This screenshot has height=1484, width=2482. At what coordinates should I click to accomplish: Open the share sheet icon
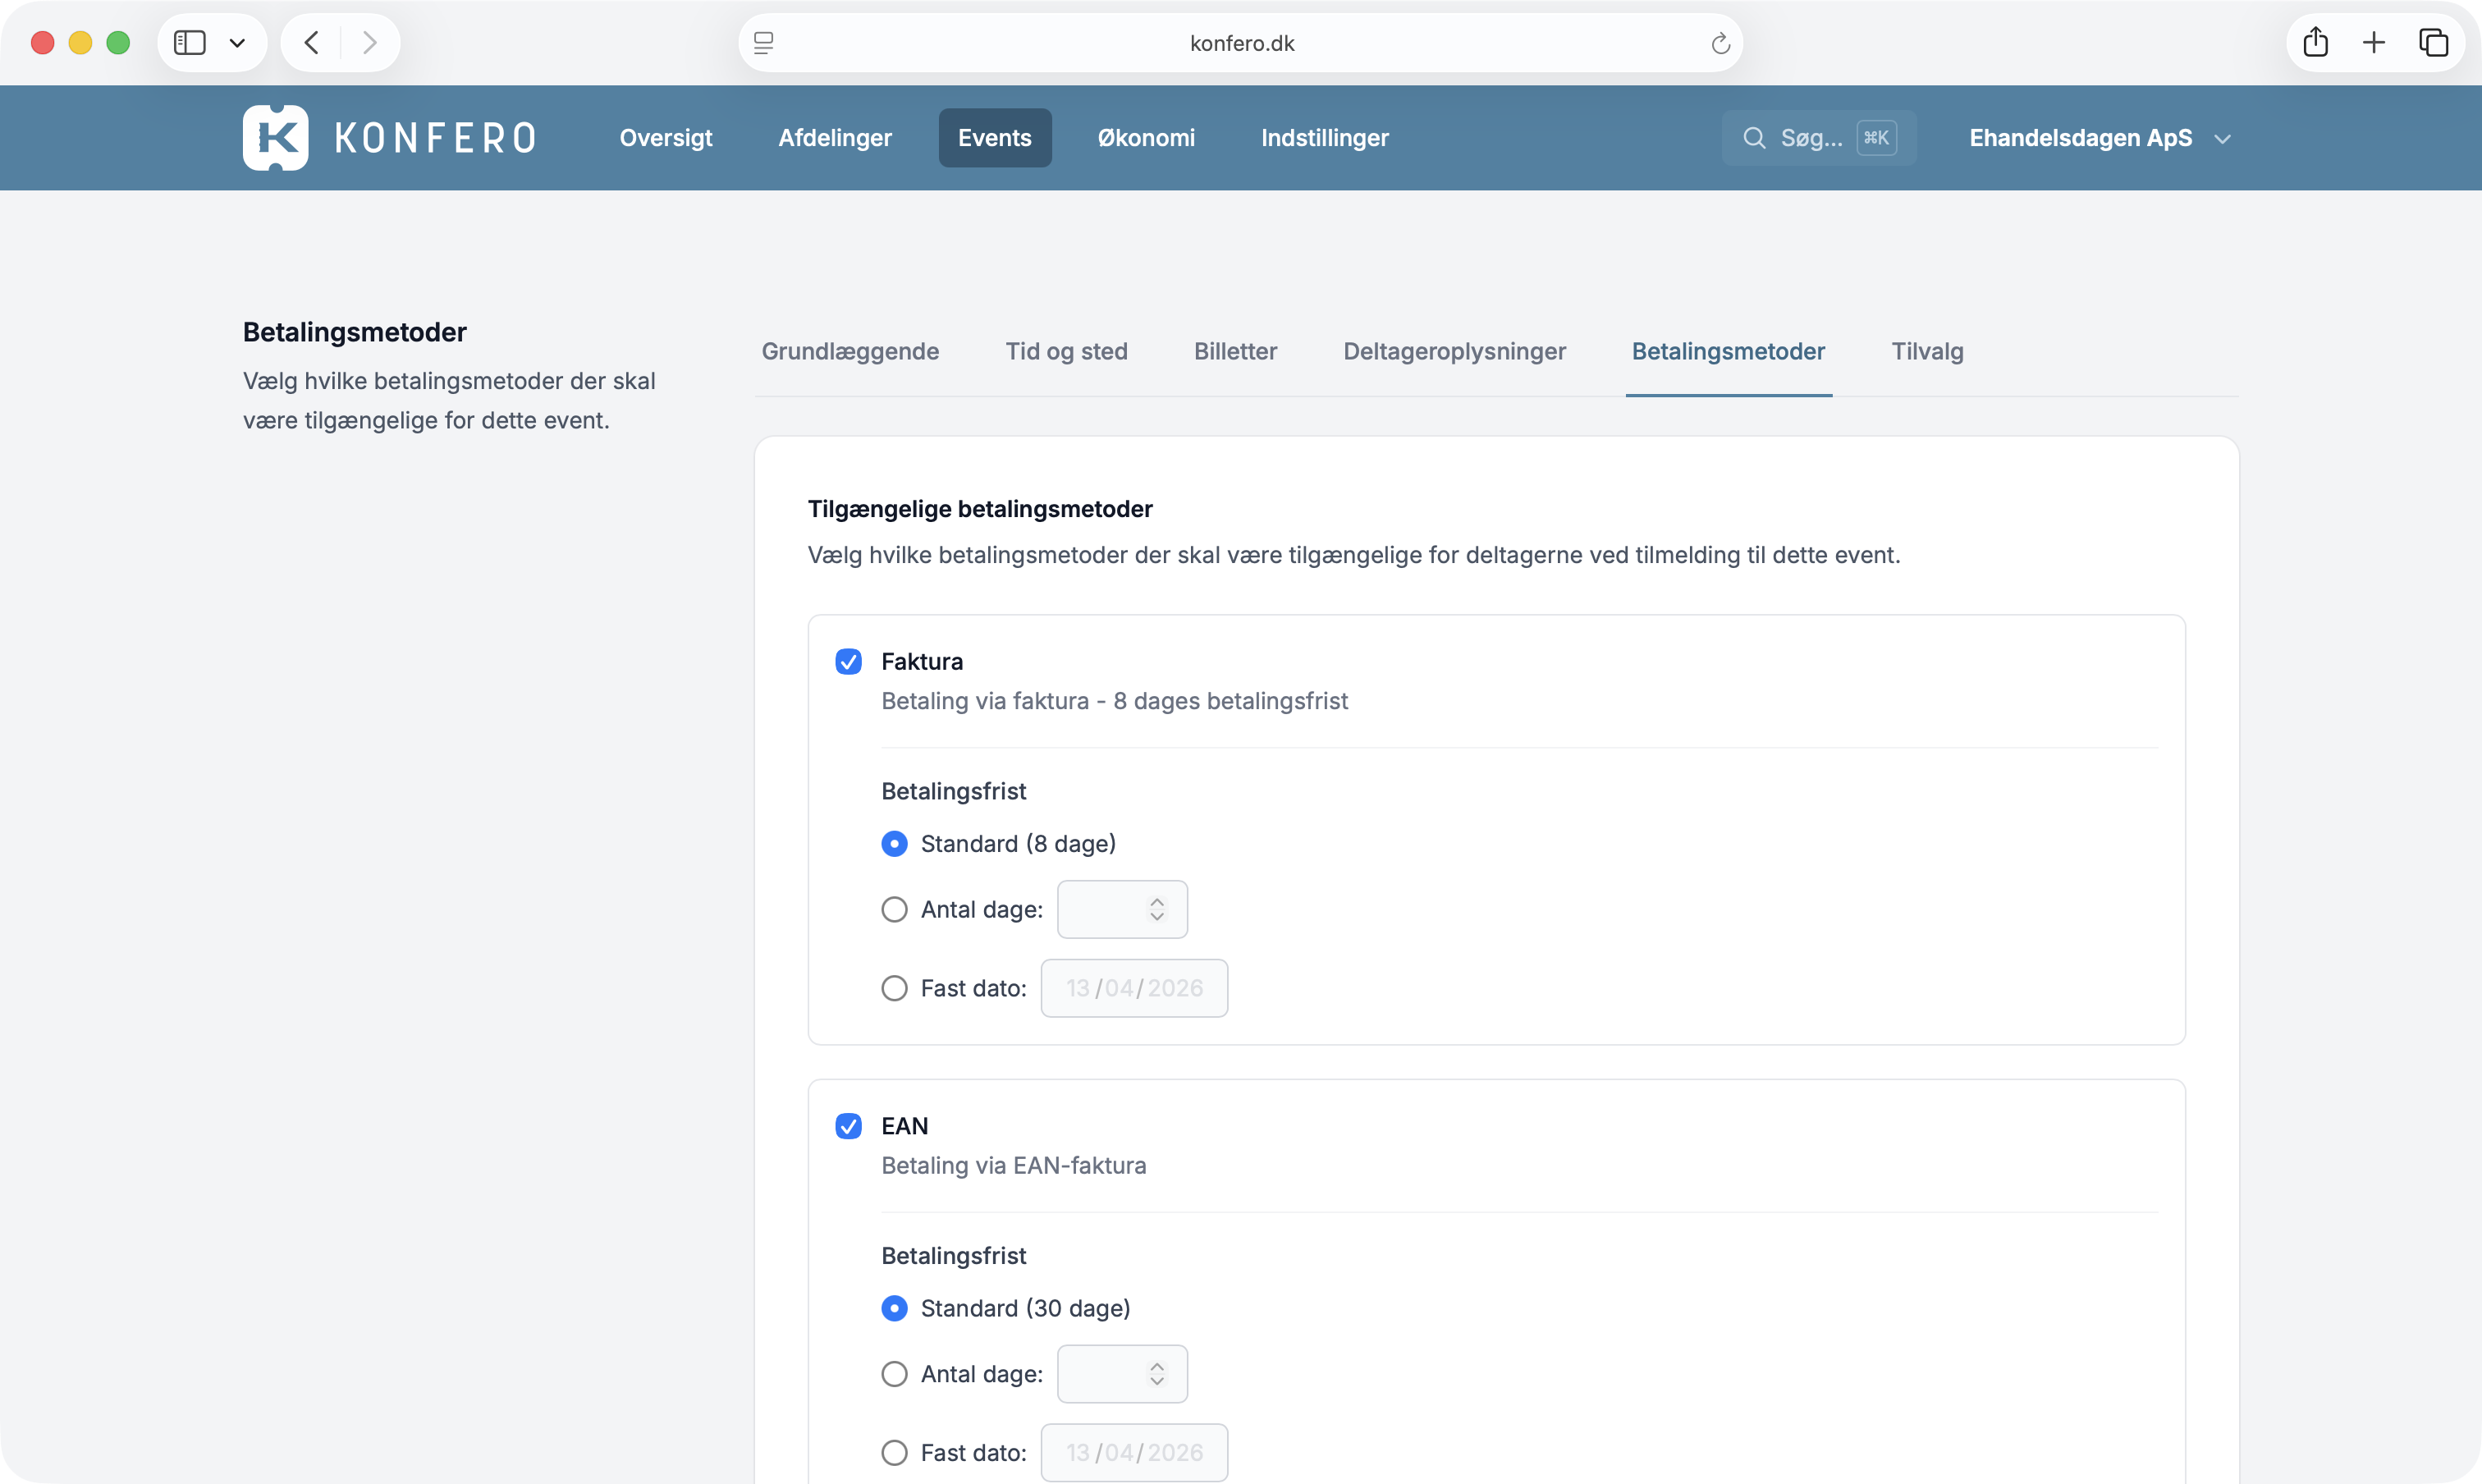tap(2316, 42)
